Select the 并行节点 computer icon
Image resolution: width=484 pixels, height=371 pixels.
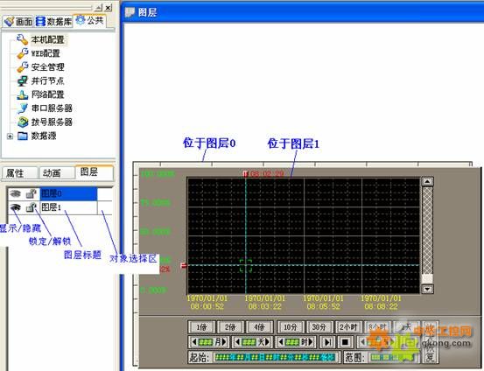(x=22, y=80)
